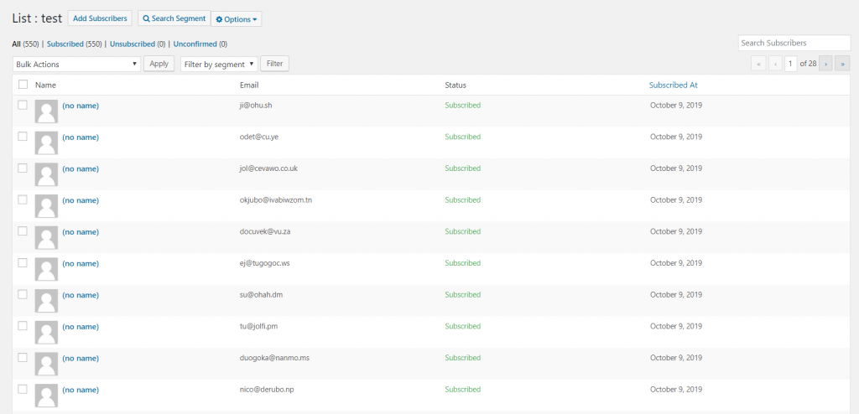Filter by Subscribed (550) status
Image resolution: width=859 pixels, height=414 pixels.
click(75, 44)
